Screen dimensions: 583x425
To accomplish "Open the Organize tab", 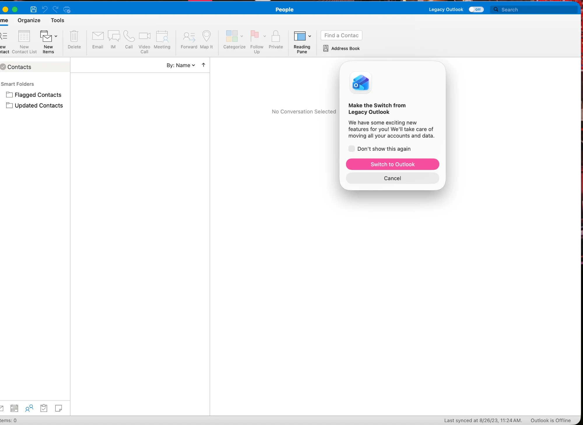I will tap(29, 20).
